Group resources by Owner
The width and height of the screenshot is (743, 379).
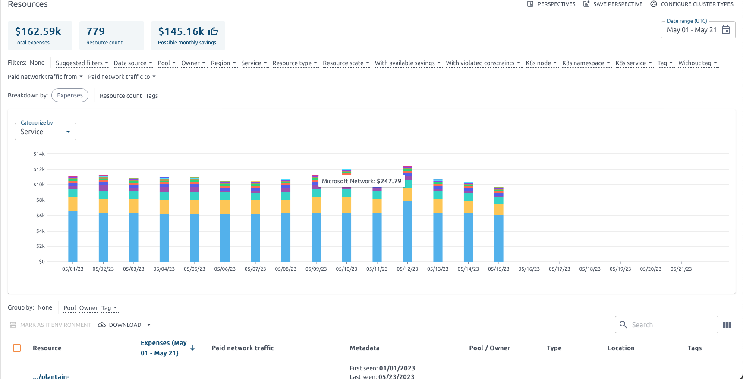88,308
